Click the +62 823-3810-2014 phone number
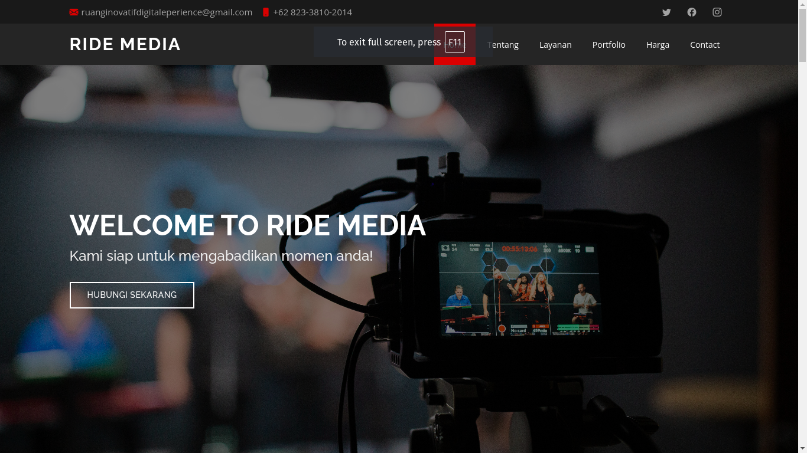The image size is (807, 453). click(313, 12)
